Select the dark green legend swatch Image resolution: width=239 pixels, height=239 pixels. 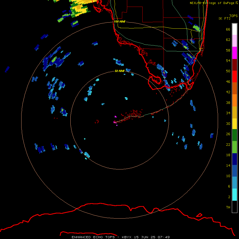click(x=234, y=135)
